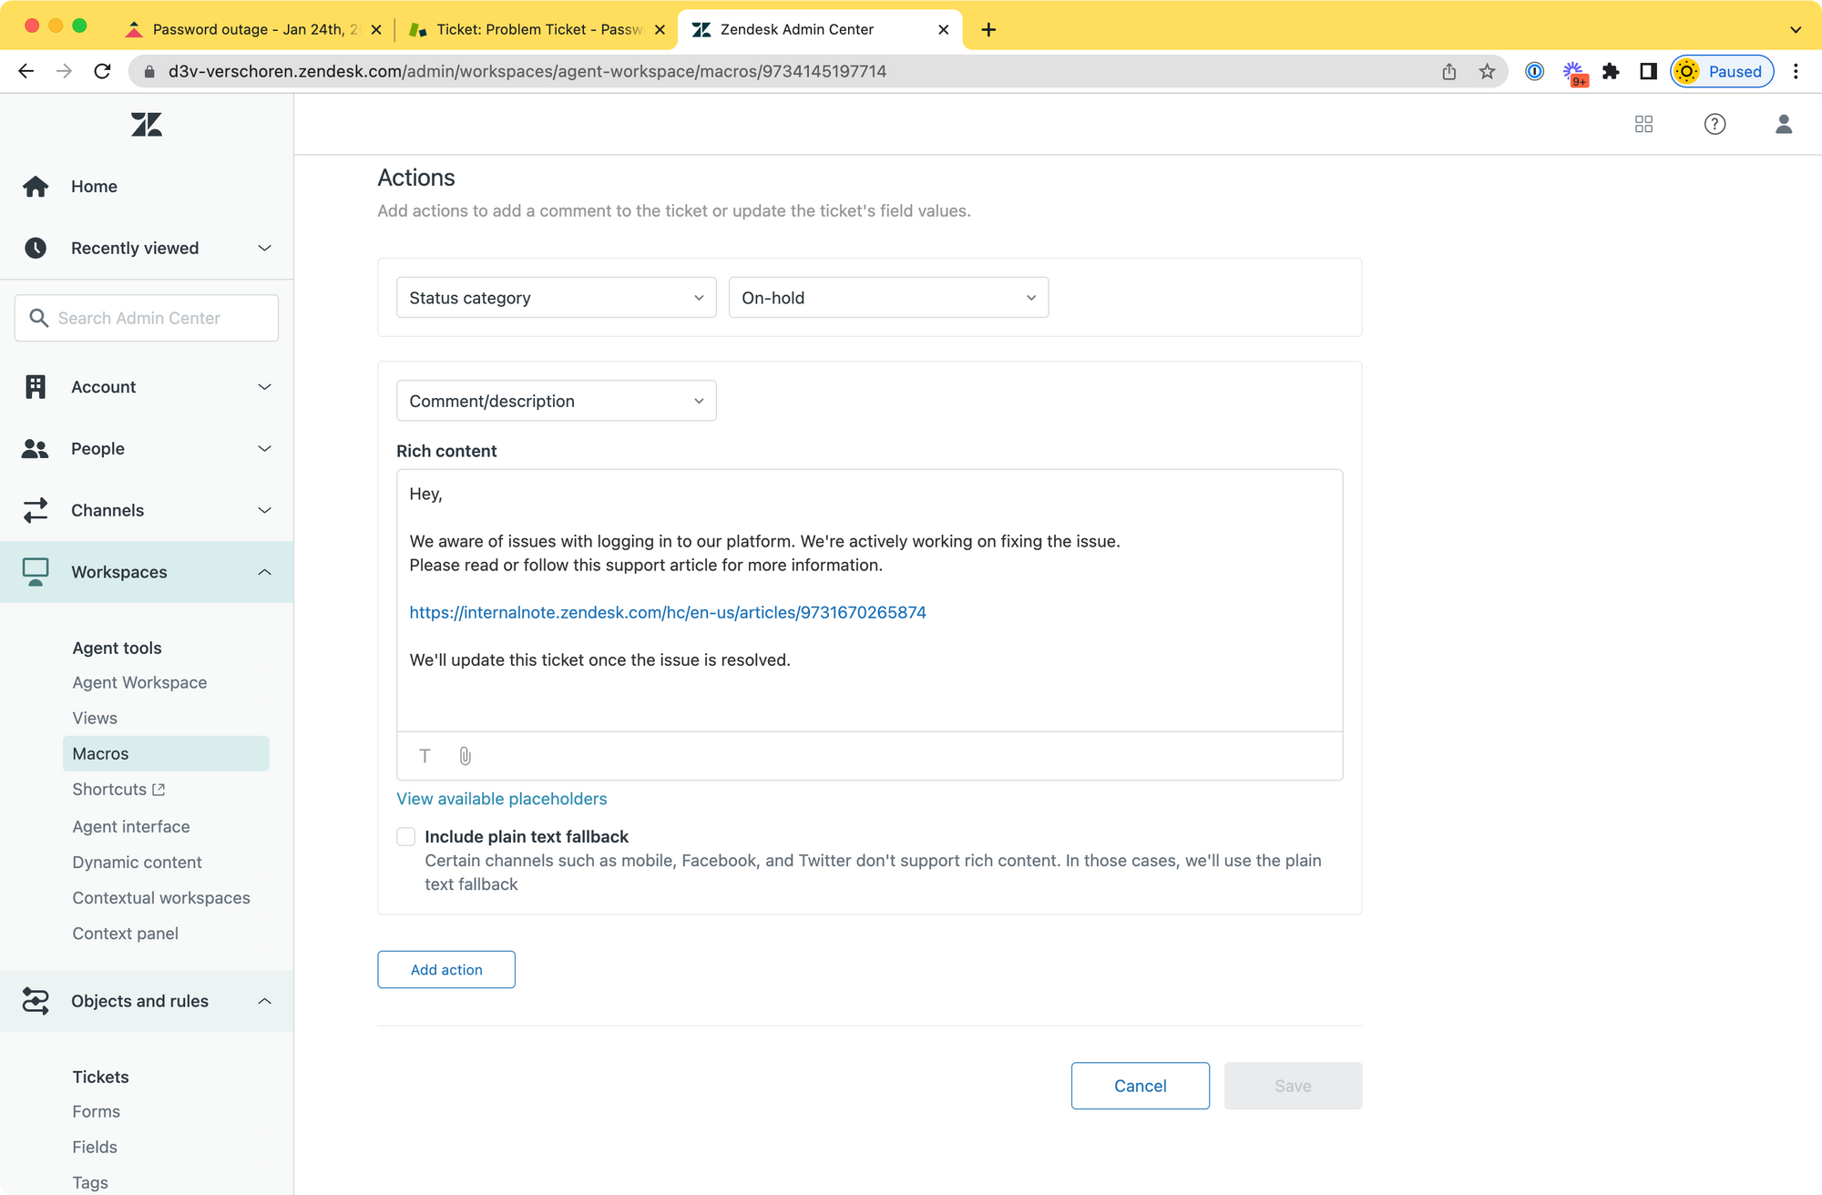Click the Home house icon

pos(36,187)
